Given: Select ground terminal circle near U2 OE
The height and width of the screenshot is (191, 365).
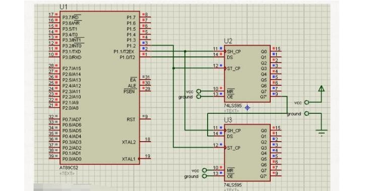Looking at the screenshot, I should tap(199, 97).
